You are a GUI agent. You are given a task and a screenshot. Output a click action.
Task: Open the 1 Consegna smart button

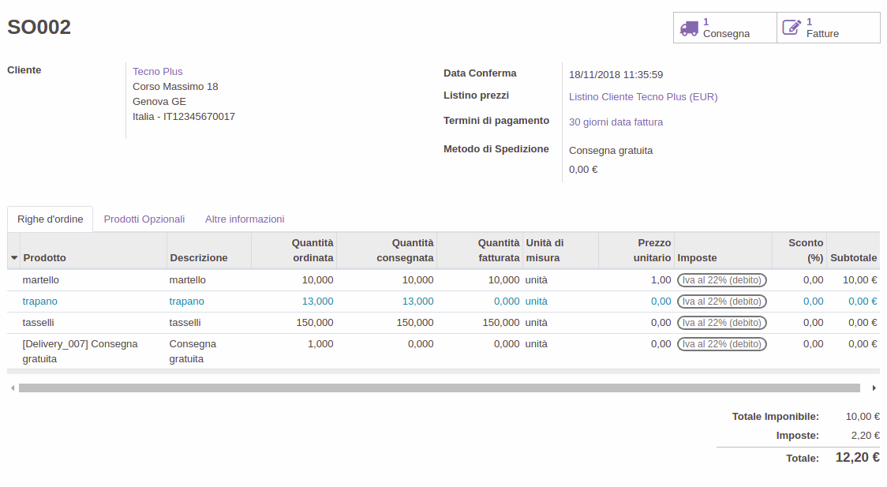(724, 28)
